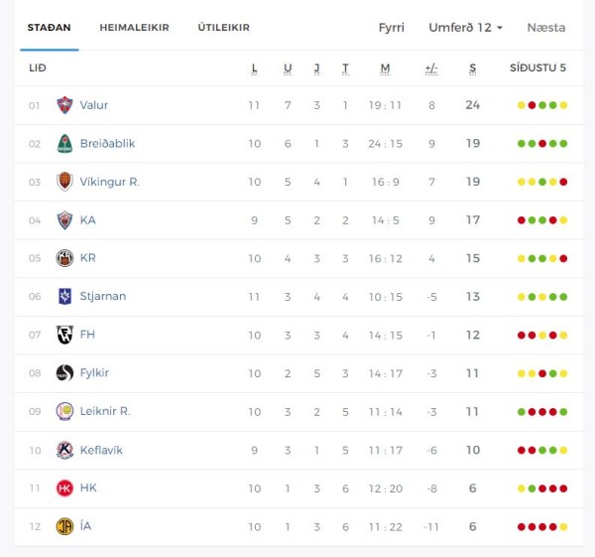Click the ÍA yellow club logo
The height and width of the screenshot is (557, 595).
point(64,526)
